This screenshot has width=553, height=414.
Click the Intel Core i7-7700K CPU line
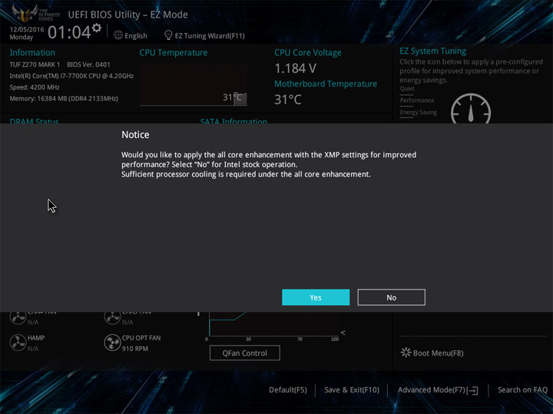pos(71,76)
